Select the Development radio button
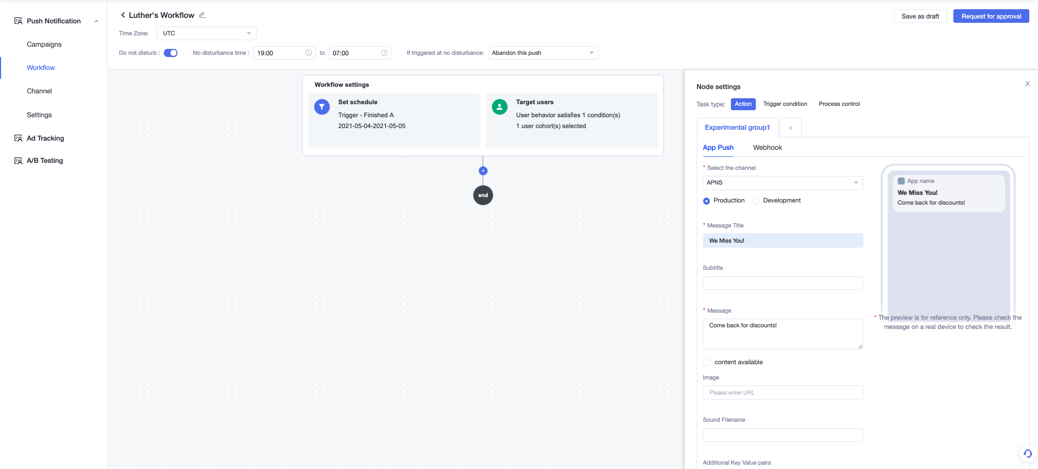This screenshot has height=469, width=1038. click(756, 201)
